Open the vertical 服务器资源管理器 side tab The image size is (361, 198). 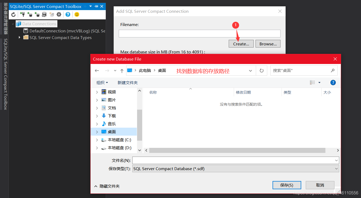[5, 19]
